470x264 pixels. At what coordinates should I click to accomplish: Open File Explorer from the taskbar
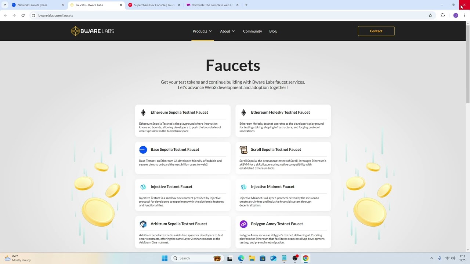(x=252, y=258)
